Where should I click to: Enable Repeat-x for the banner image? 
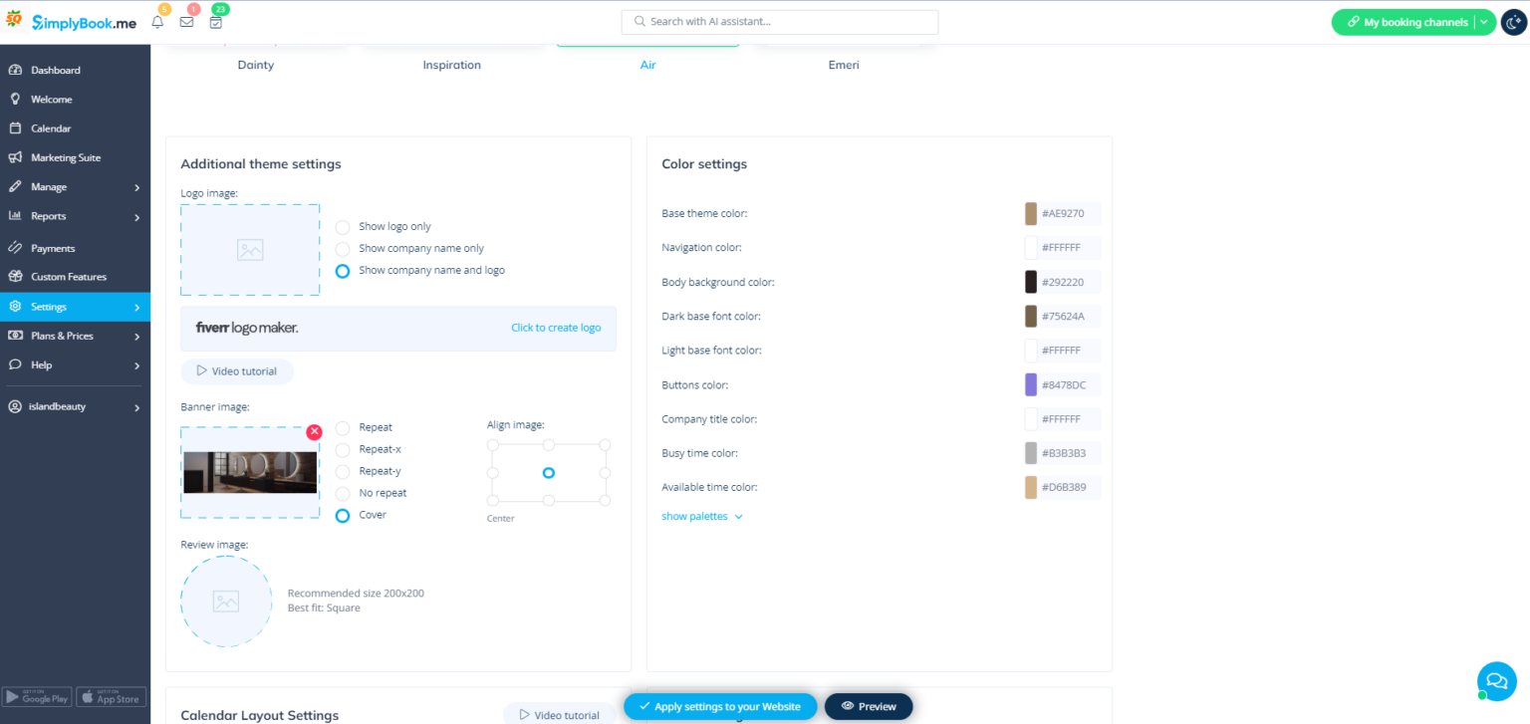point(343,449)
